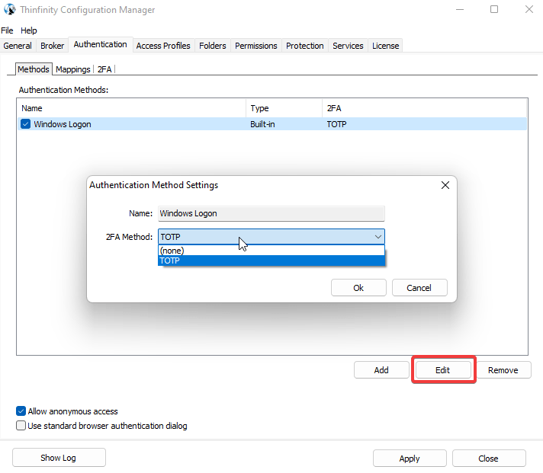This screenshot has width=543, height=473.
Task: Switch to the Broker tab
Action: click(53, 46)
